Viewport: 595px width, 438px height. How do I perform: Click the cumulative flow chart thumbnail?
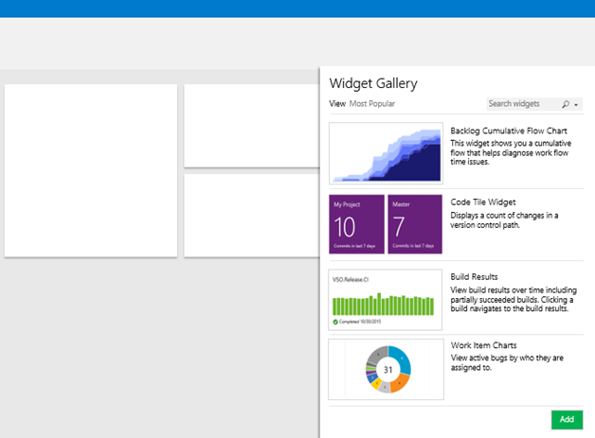pos(386,153)
